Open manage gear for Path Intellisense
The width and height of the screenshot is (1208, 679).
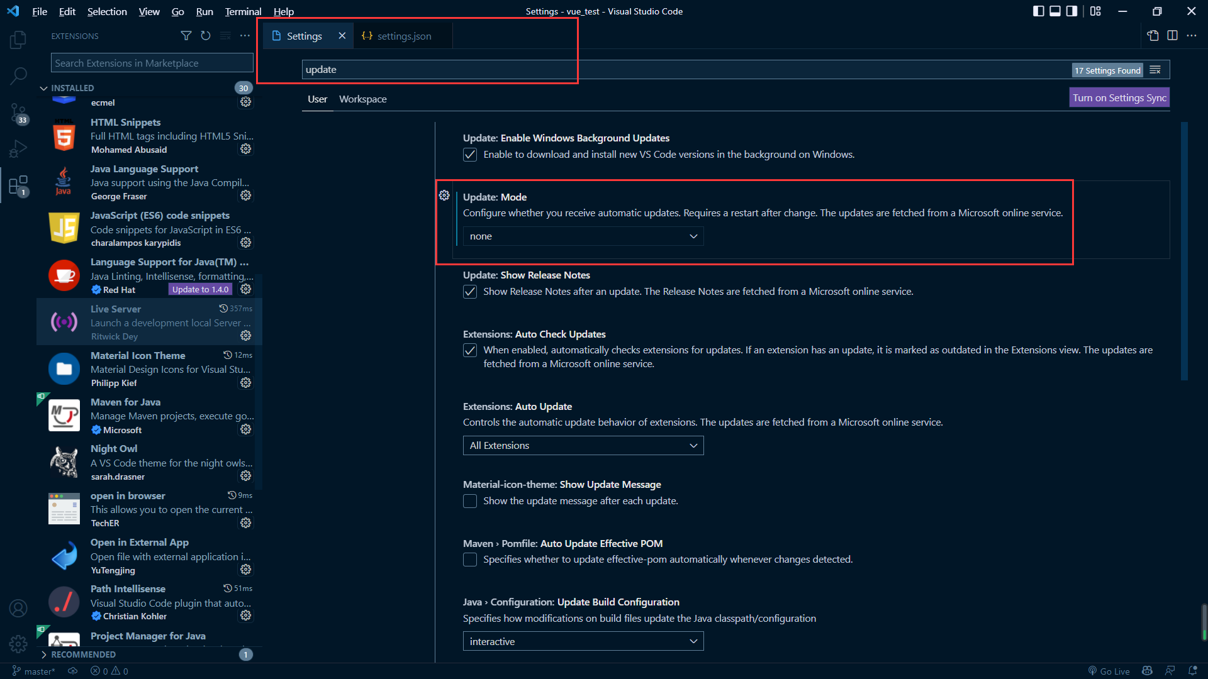coord(246,616)
